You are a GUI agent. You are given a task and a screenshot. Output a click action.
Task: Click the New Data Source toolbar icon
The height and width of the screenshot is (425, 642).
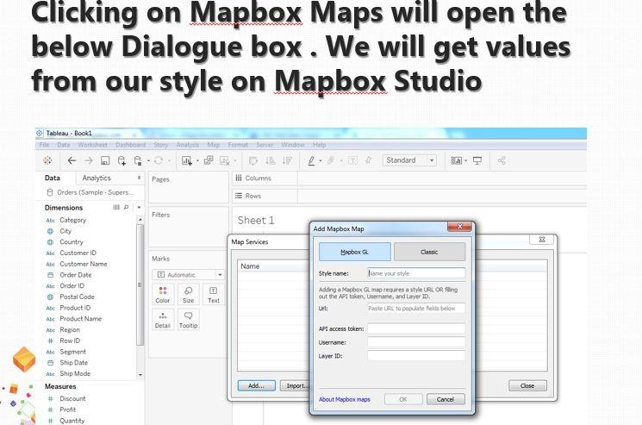tap(122, 160)
